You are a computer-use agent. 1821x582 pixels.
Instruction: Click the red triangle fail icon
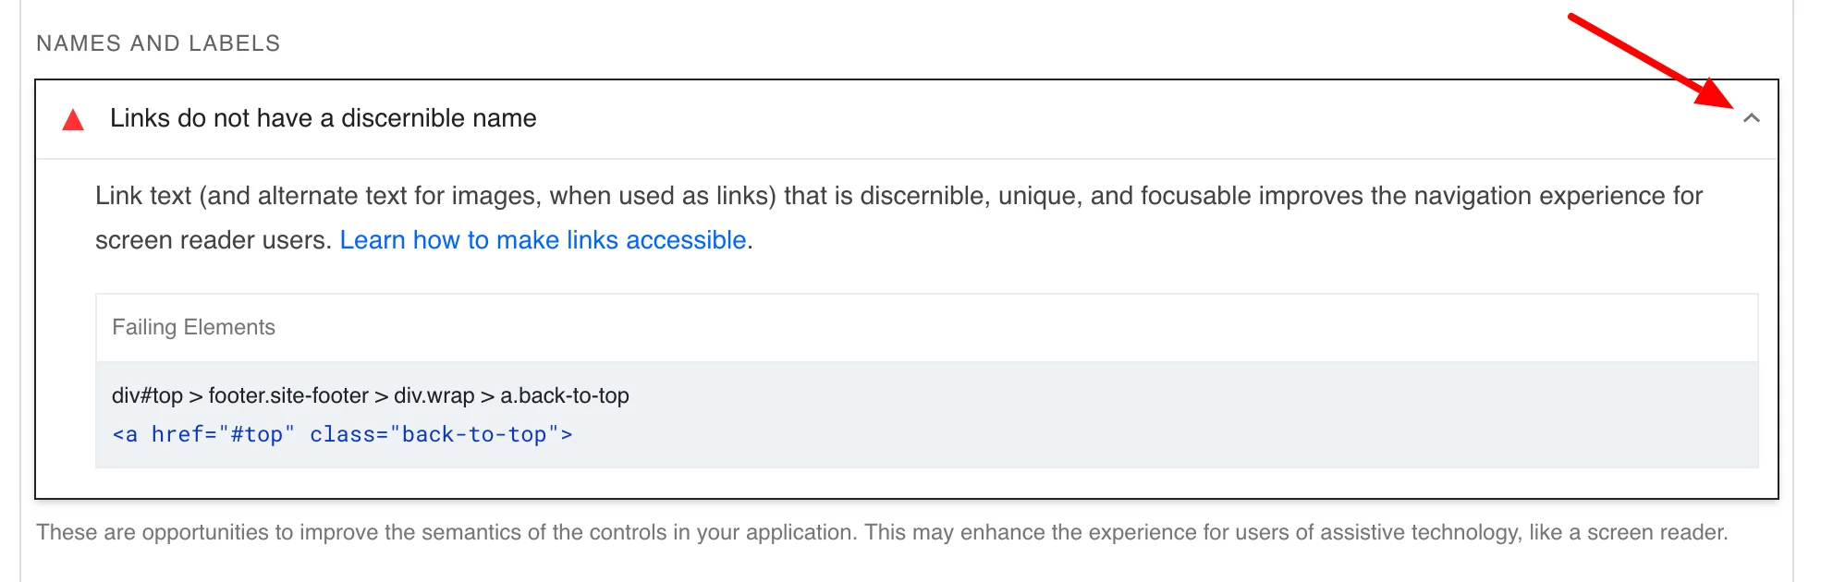73,119
